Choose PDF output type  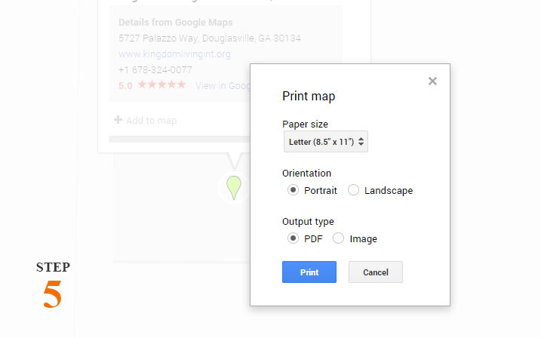(293, 238)
